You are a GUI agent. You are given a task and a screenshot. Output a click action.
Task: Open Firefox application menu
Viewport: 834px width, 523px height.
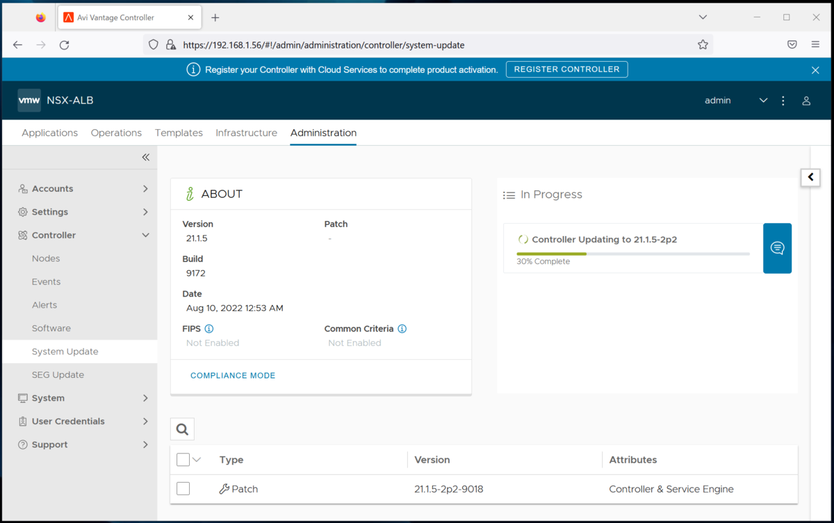point(815,44)
